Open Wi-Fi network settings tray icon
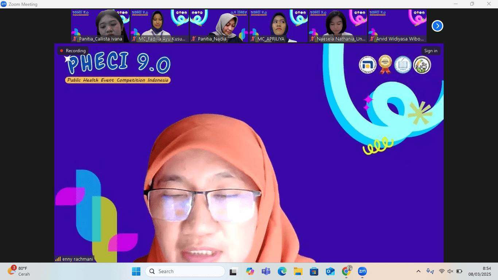The height and width of the screenshot is (280, 498). pyautogui.click(x=441, y=271)
